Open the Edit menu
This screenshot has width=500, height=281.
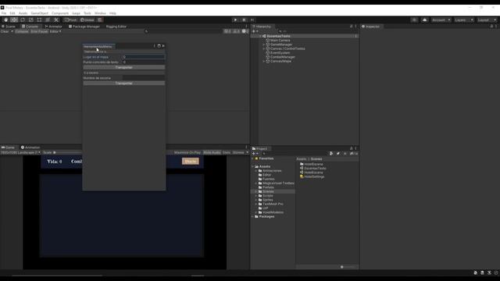coord(12,13)
